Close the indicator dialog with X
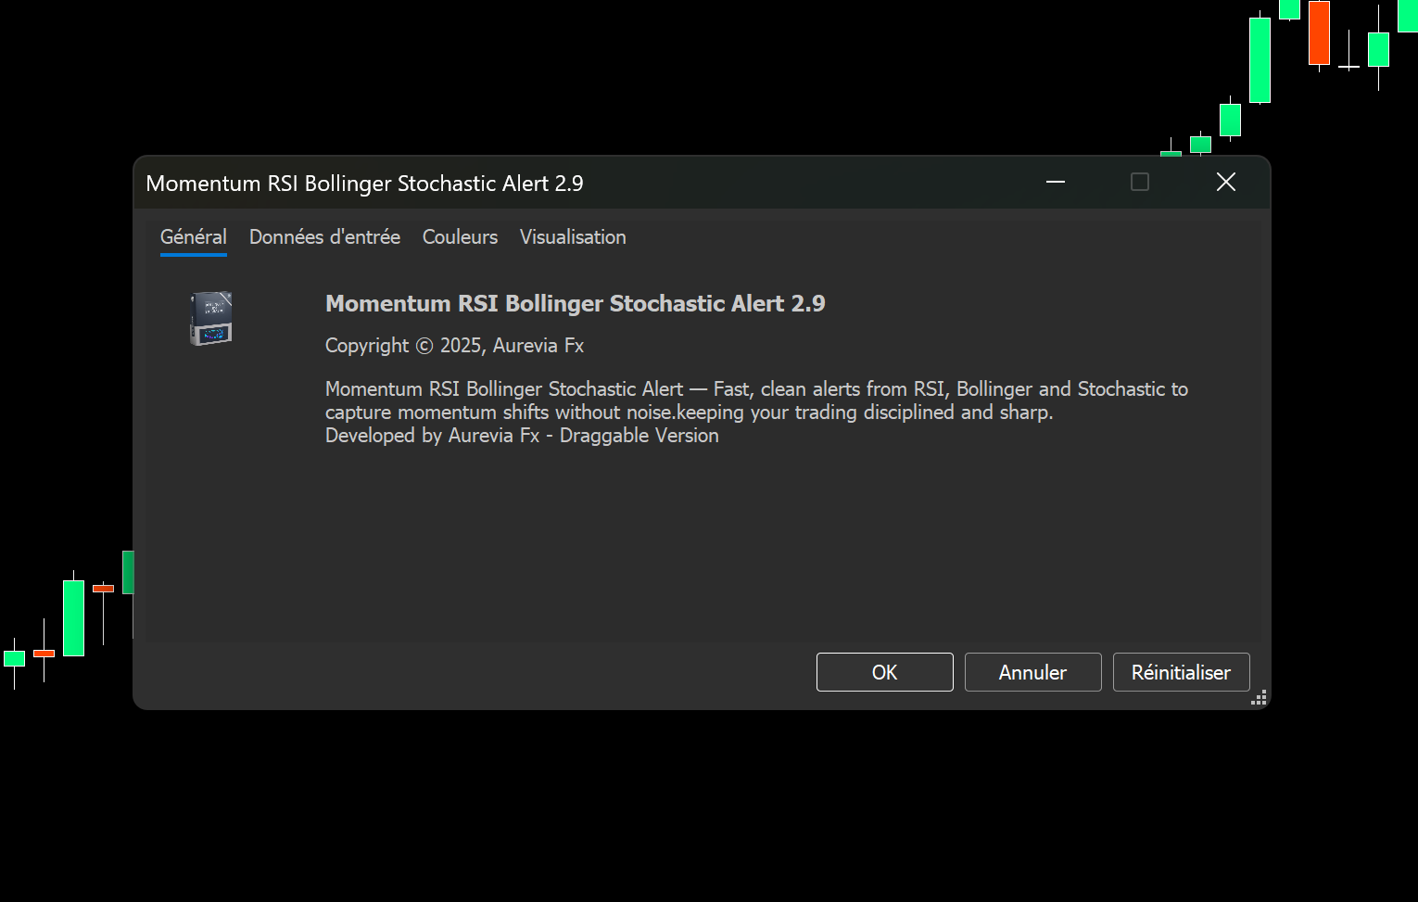The image size is (1418, 902). 1225,183
